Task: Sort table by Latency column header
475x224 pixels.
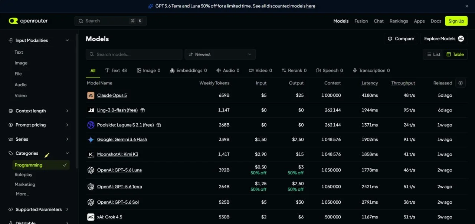Action: click(x=370, y=83)
